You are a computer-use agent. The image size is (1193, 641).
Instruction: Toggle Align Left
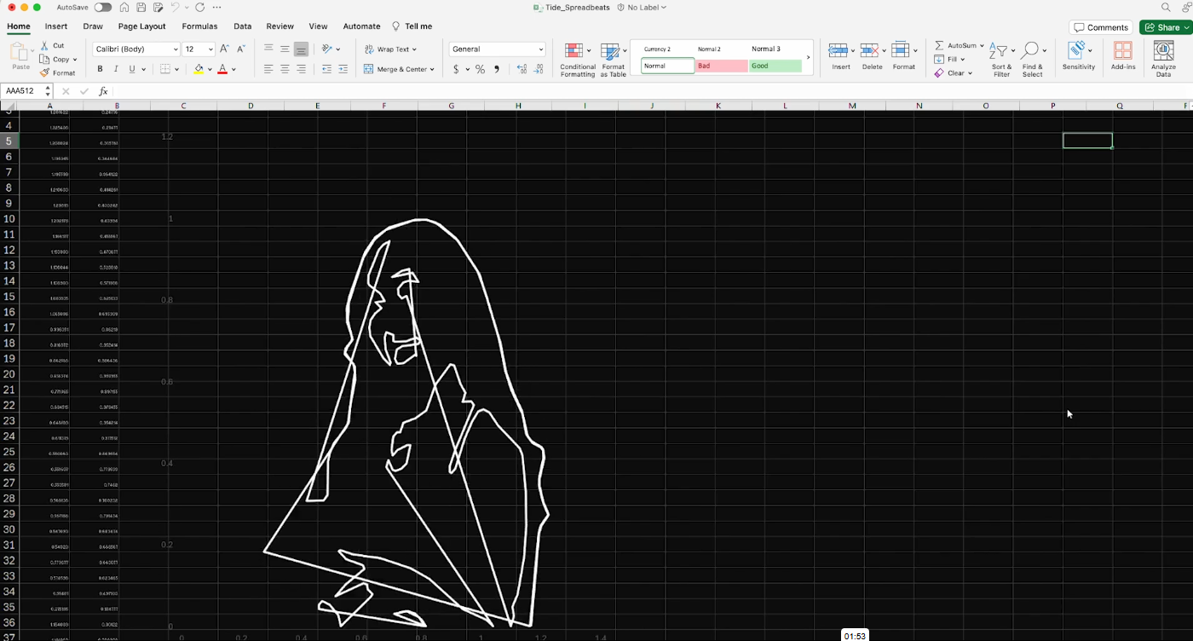point(268,69)
